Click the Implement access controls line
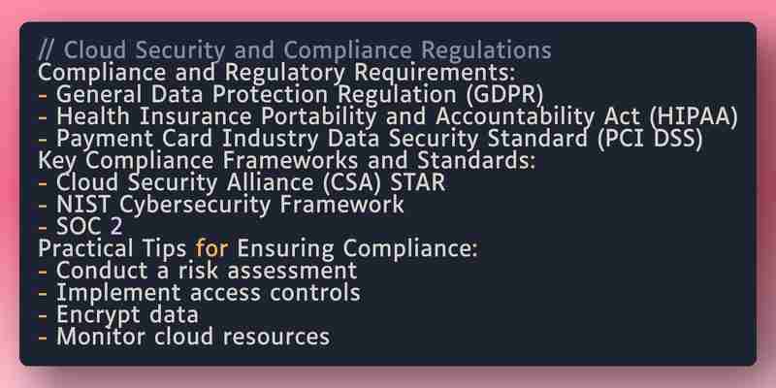Viewport: 776px width, 388px height. (199, 293)
